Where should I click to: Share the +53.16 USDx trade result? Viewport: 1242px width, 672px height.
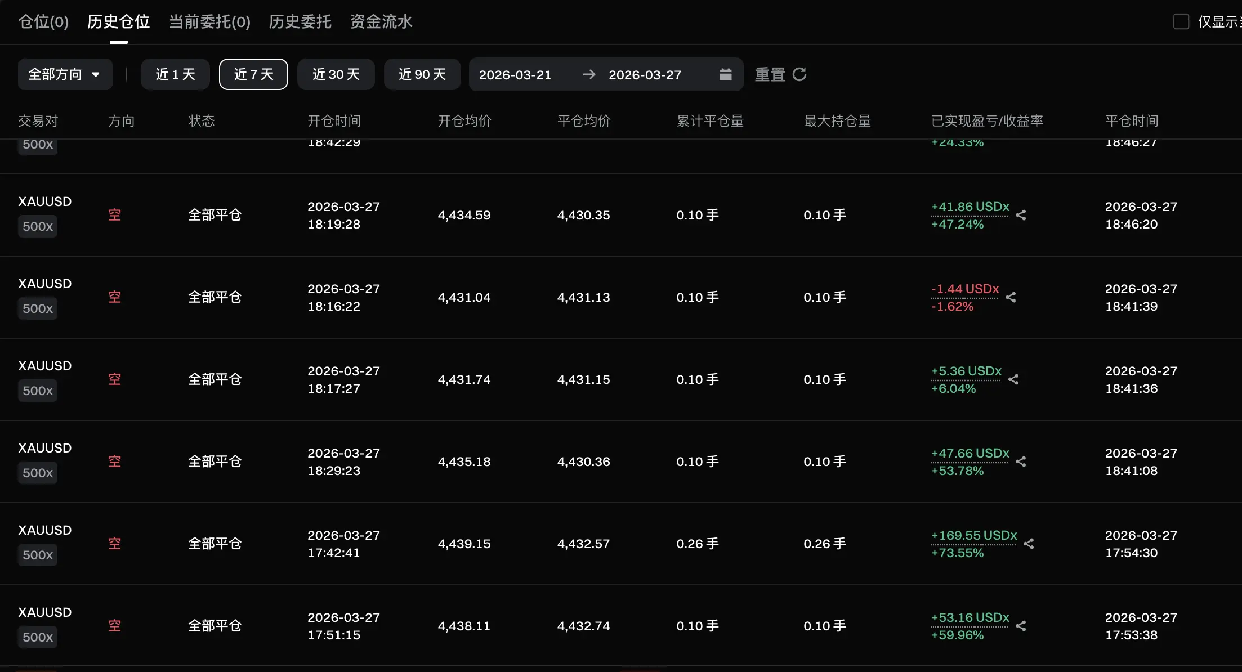(x=1021, y=626)
